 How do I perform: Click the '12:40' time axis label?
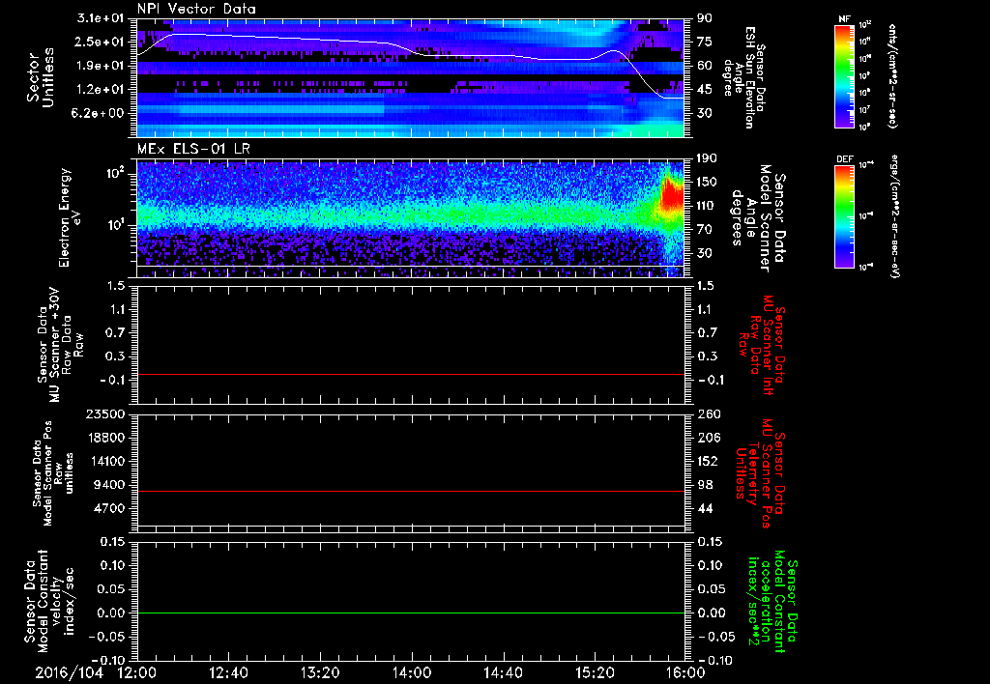point(228,672)
